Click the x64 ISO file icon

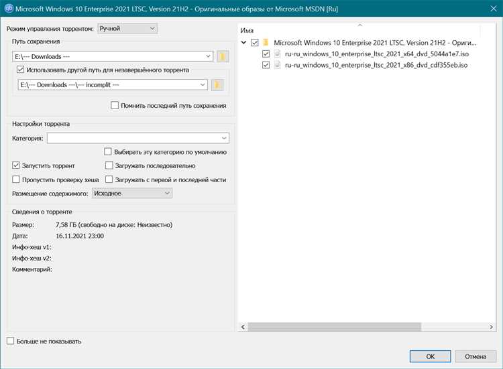click(278, 54)
